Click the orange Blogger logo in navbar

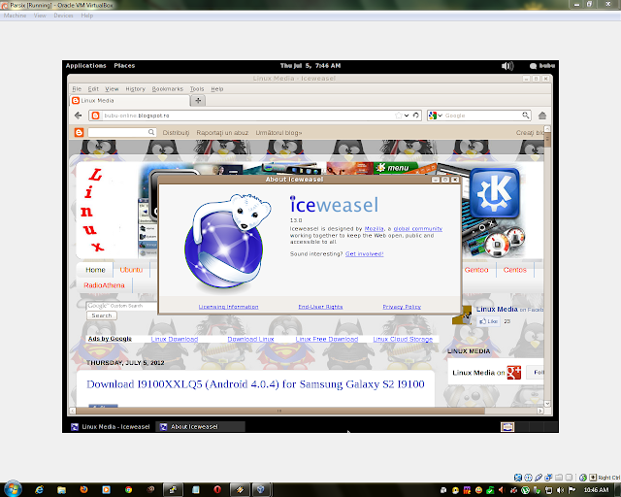[79, 132]
